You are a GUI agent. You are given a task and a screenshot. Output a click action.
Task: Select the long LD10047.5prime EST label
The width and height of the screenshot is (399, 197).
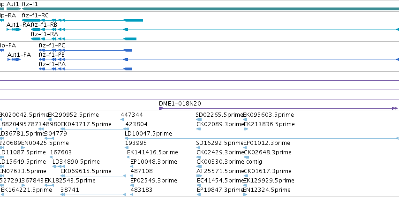(148, 134)
